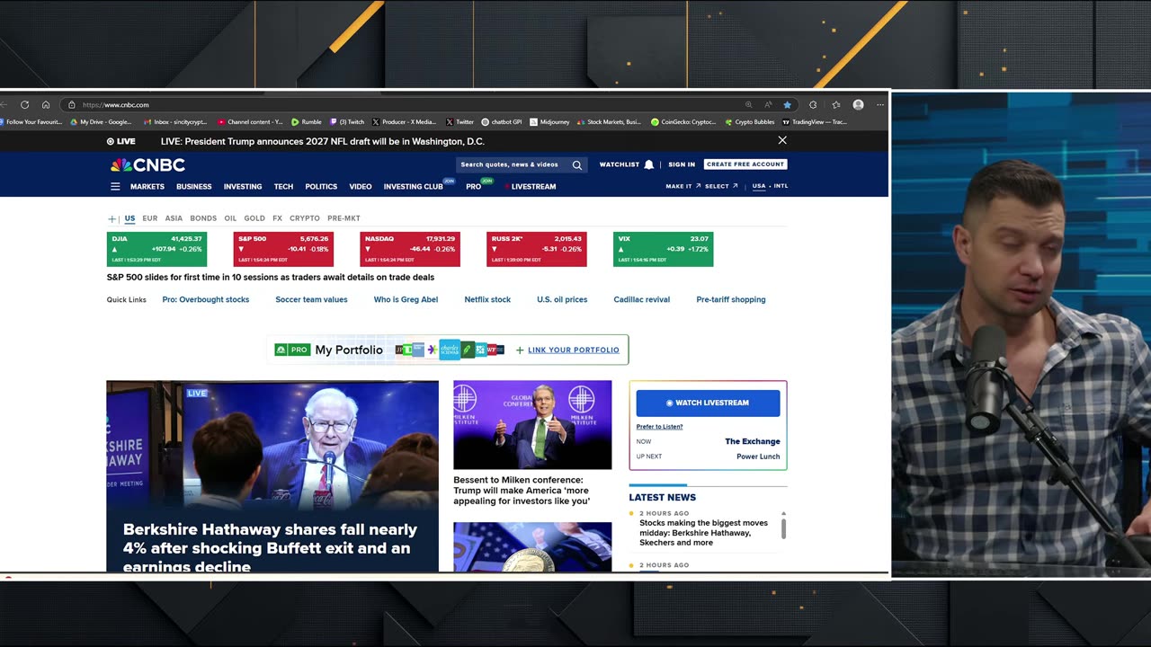The width and height of the screenshot is (1151, 647).
Task: Open the Inbox bookmark
Action: click(x=175, y=122)
